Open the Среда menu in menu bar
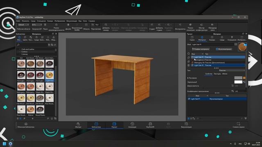262x147 pixels. [33, 21]
